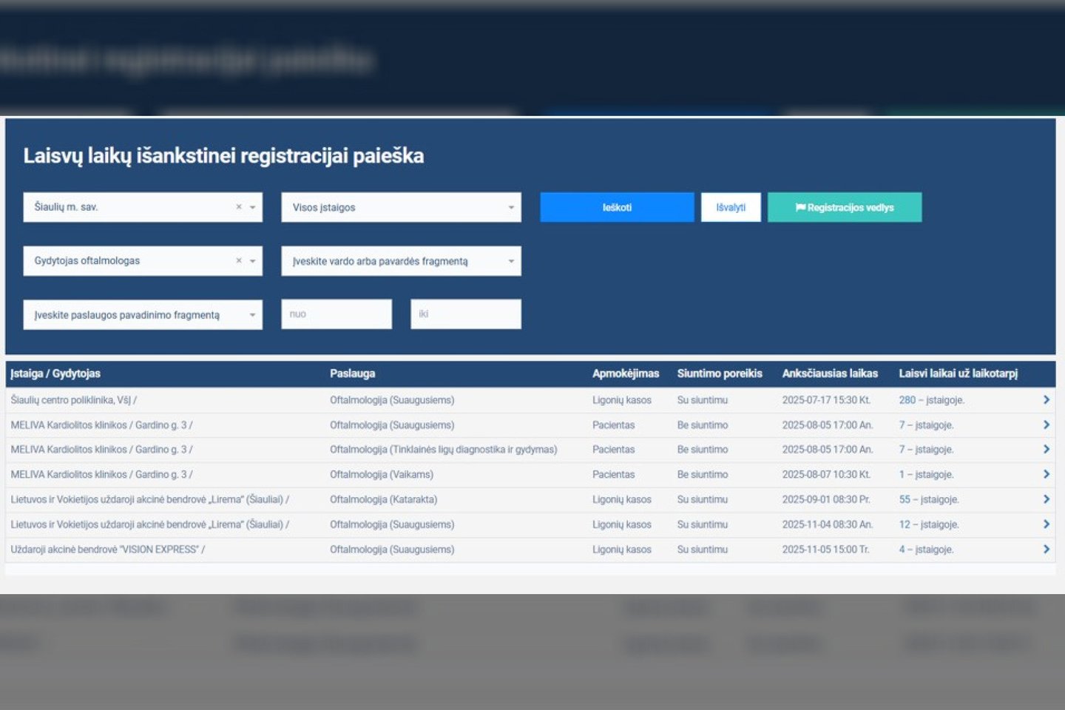This screenshot has width=1065, height=710.
Task: Click the 'iki' date input field
Action: [x=465, y=314]
